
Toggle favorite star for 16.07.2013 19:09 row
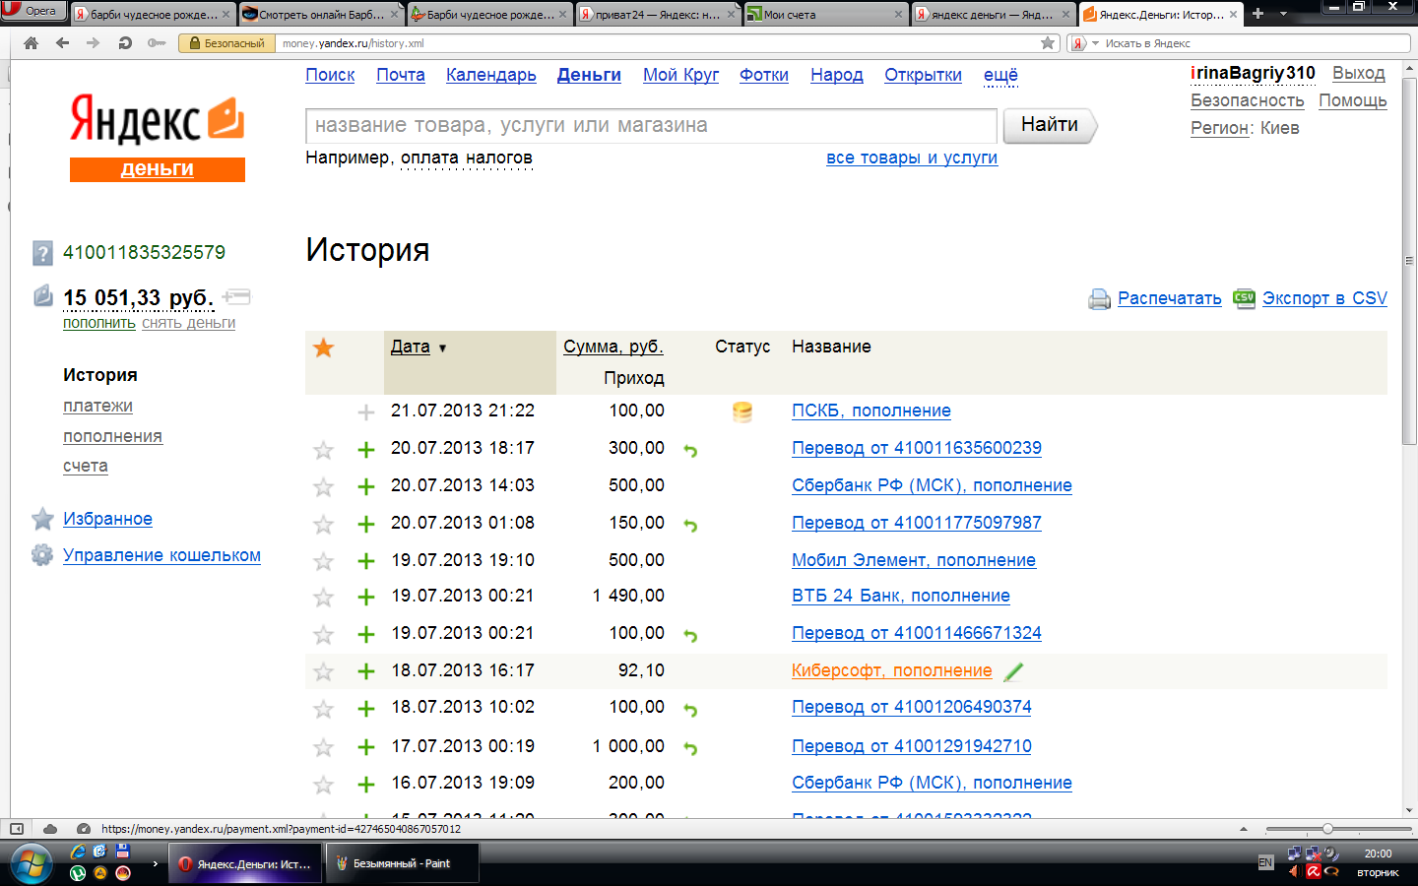323,785
